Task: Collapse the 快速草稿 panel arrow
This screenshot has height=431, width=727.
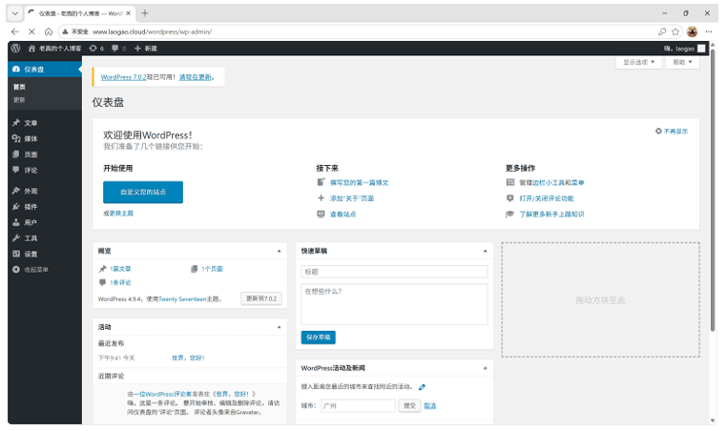Action: tap(485, 251)
